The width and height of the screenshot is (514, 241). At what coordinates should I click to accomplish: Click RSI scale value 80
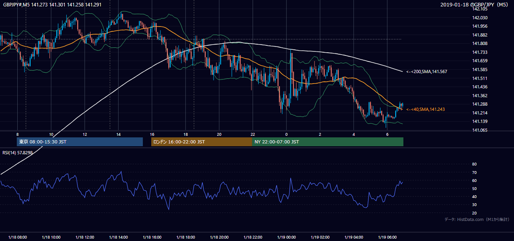tap(475, 164)
